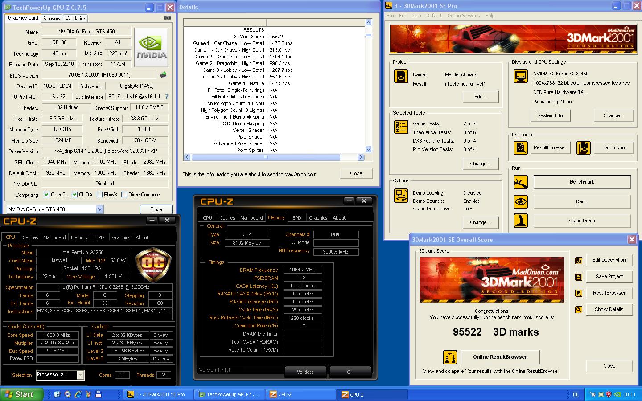This screenshot has width=642, height=401.
Task: Click the Start button
Action: [x=21, y=394]
